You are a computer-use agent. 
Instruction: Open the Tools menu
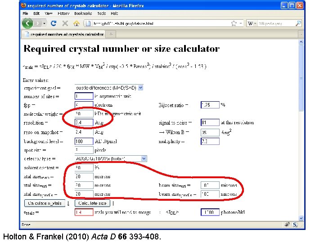tap(101, 13)
